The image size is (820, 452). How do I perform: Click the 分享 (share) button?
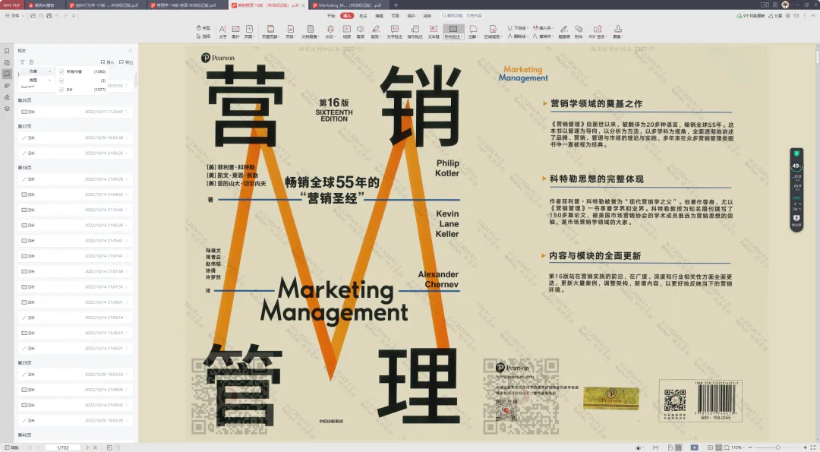(x=775, y=16)
